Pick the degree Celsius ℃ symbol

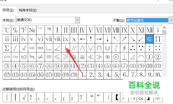7,30
